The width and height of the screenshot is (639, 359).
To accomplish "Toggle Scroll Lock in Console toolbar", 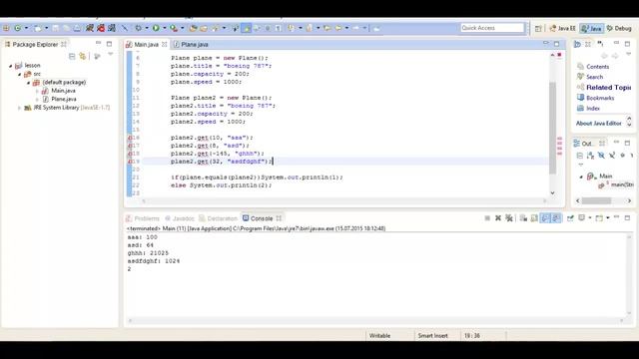I will click(x=534, y=218).
